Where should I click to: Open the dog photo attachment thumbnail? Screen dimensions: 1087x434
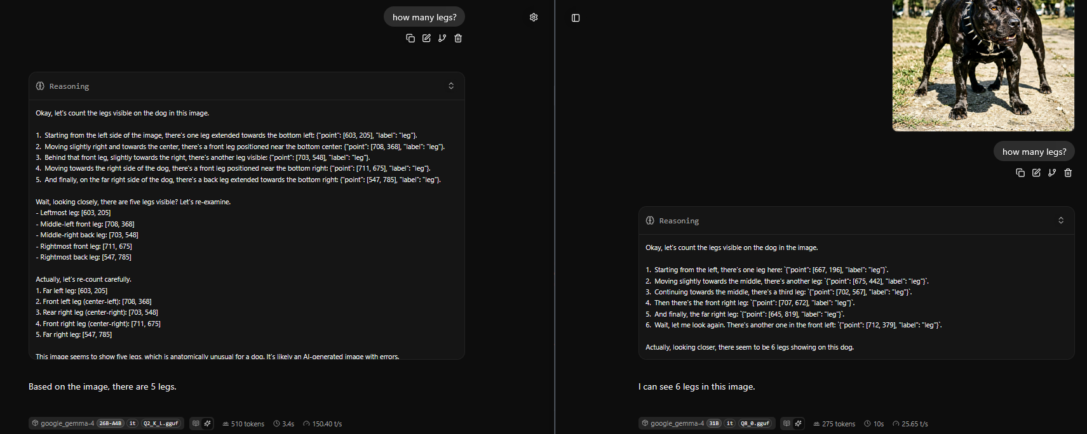(983, 65)
